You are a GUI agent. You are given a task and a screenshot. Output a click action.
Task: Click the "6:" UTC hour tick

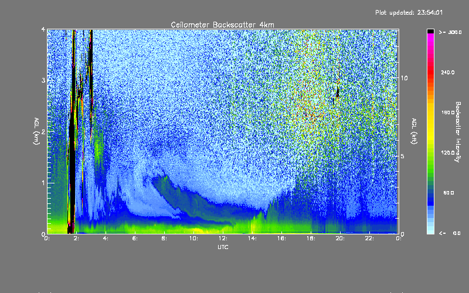(x=135, y=239)
